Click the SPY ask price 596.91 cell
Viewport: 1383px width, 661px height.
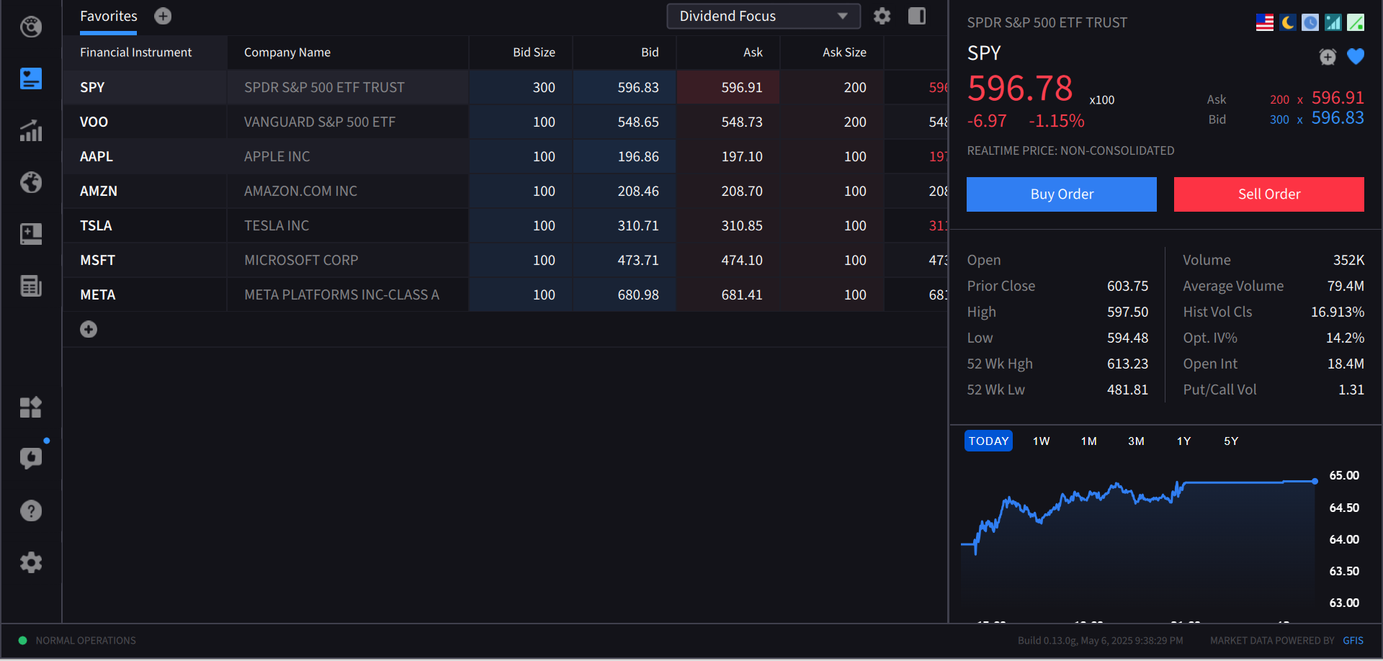[x=728, y=87]
